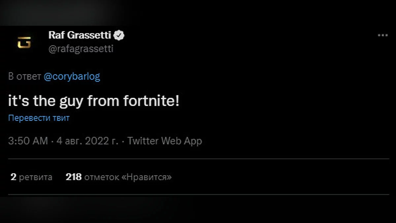The image size is (396, 223).
Task: Click the word "«Нравится»" in the stats row
Action: click(x=147, y=177)
